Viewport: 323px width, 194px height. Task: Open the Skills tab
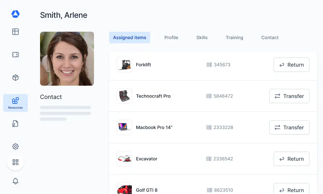tap(202, 38)
